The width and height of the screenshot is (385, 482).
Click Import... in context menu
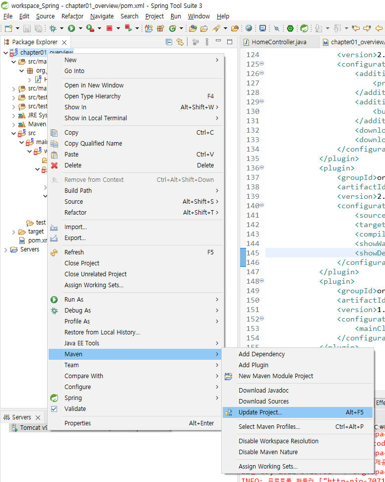pyautogui.click(x=136, y=227)
